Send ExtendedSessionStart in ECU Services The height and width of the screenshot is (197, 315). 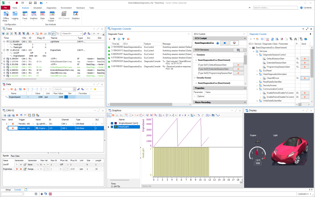click(238, 69)
